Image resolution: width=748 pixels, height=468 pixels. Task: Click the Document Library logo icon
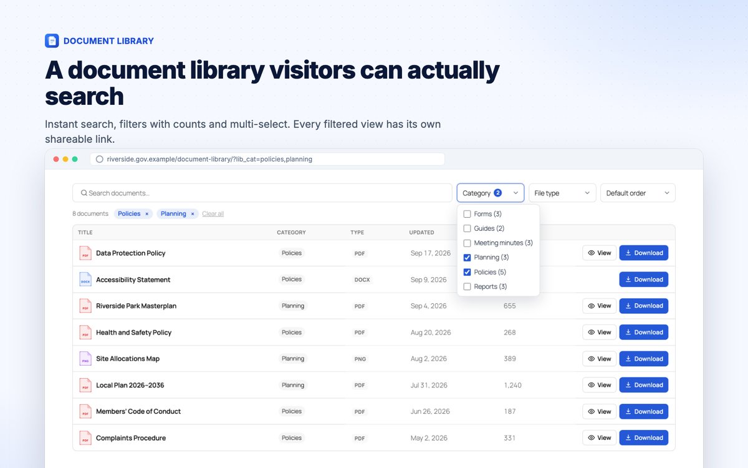tap(52, 41)
